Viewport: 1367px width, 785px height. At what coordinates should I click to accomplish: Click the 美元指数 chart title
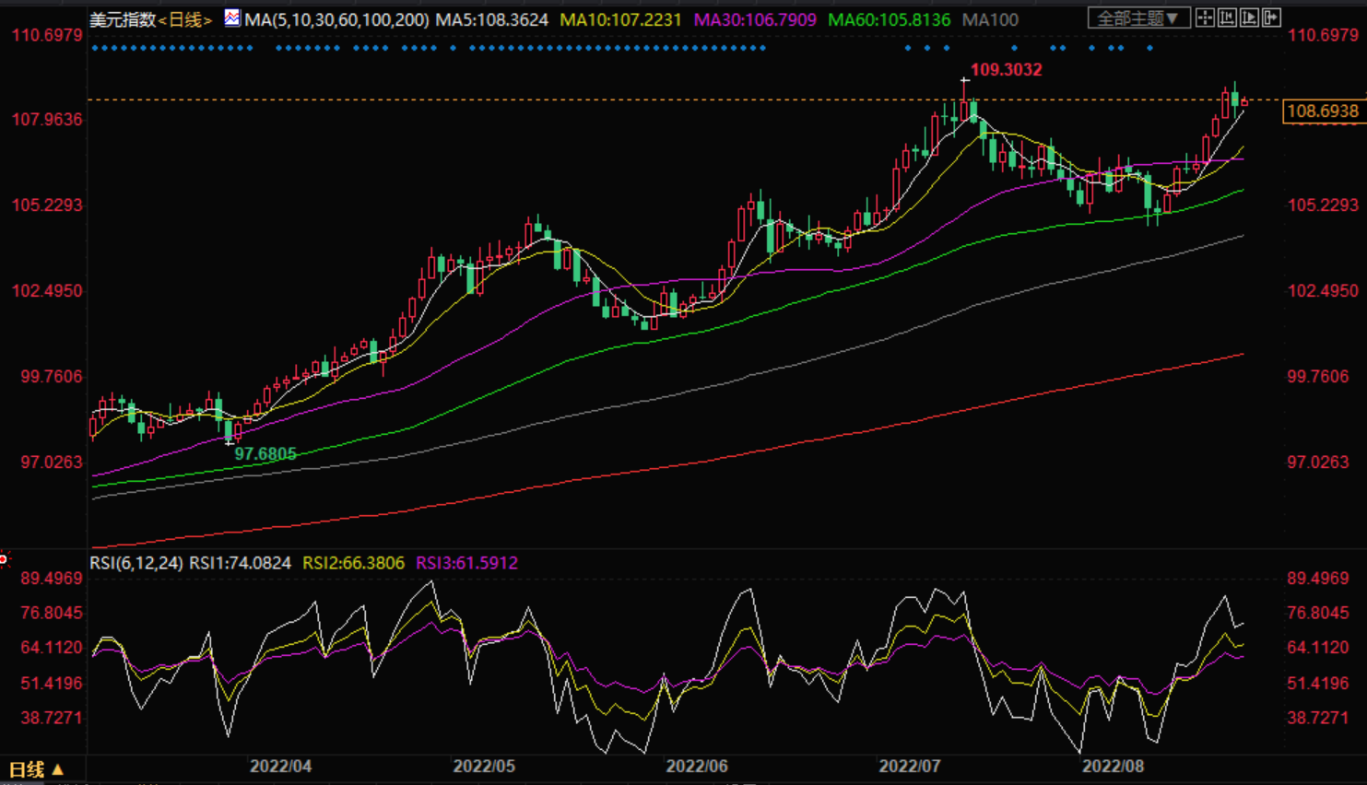click(x=123, y=19)
